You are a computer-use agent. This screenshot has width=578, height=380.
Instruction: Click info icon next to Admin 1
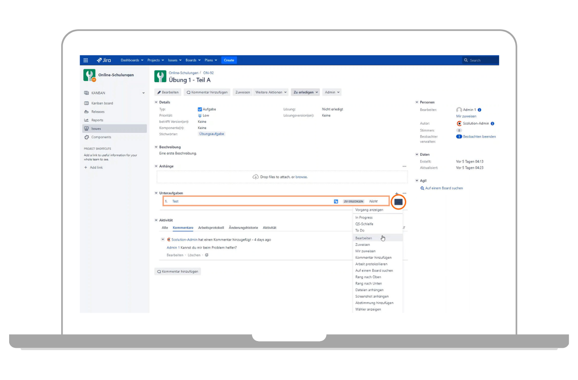pyautogui.click(x=479, y=110)
